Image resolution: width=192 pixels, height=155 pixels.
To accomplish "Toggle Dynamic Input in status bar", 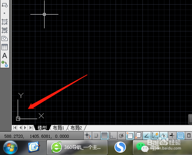I will coord(164,135).
